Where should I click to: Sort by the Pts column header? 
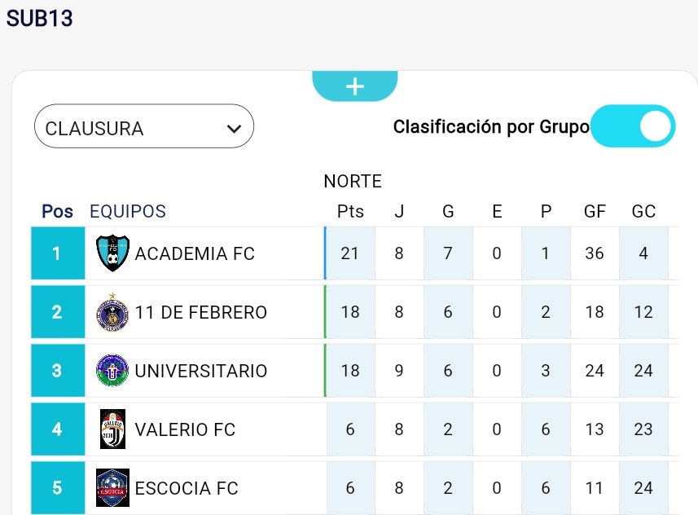pyautogui.click(x=350, y=212)
